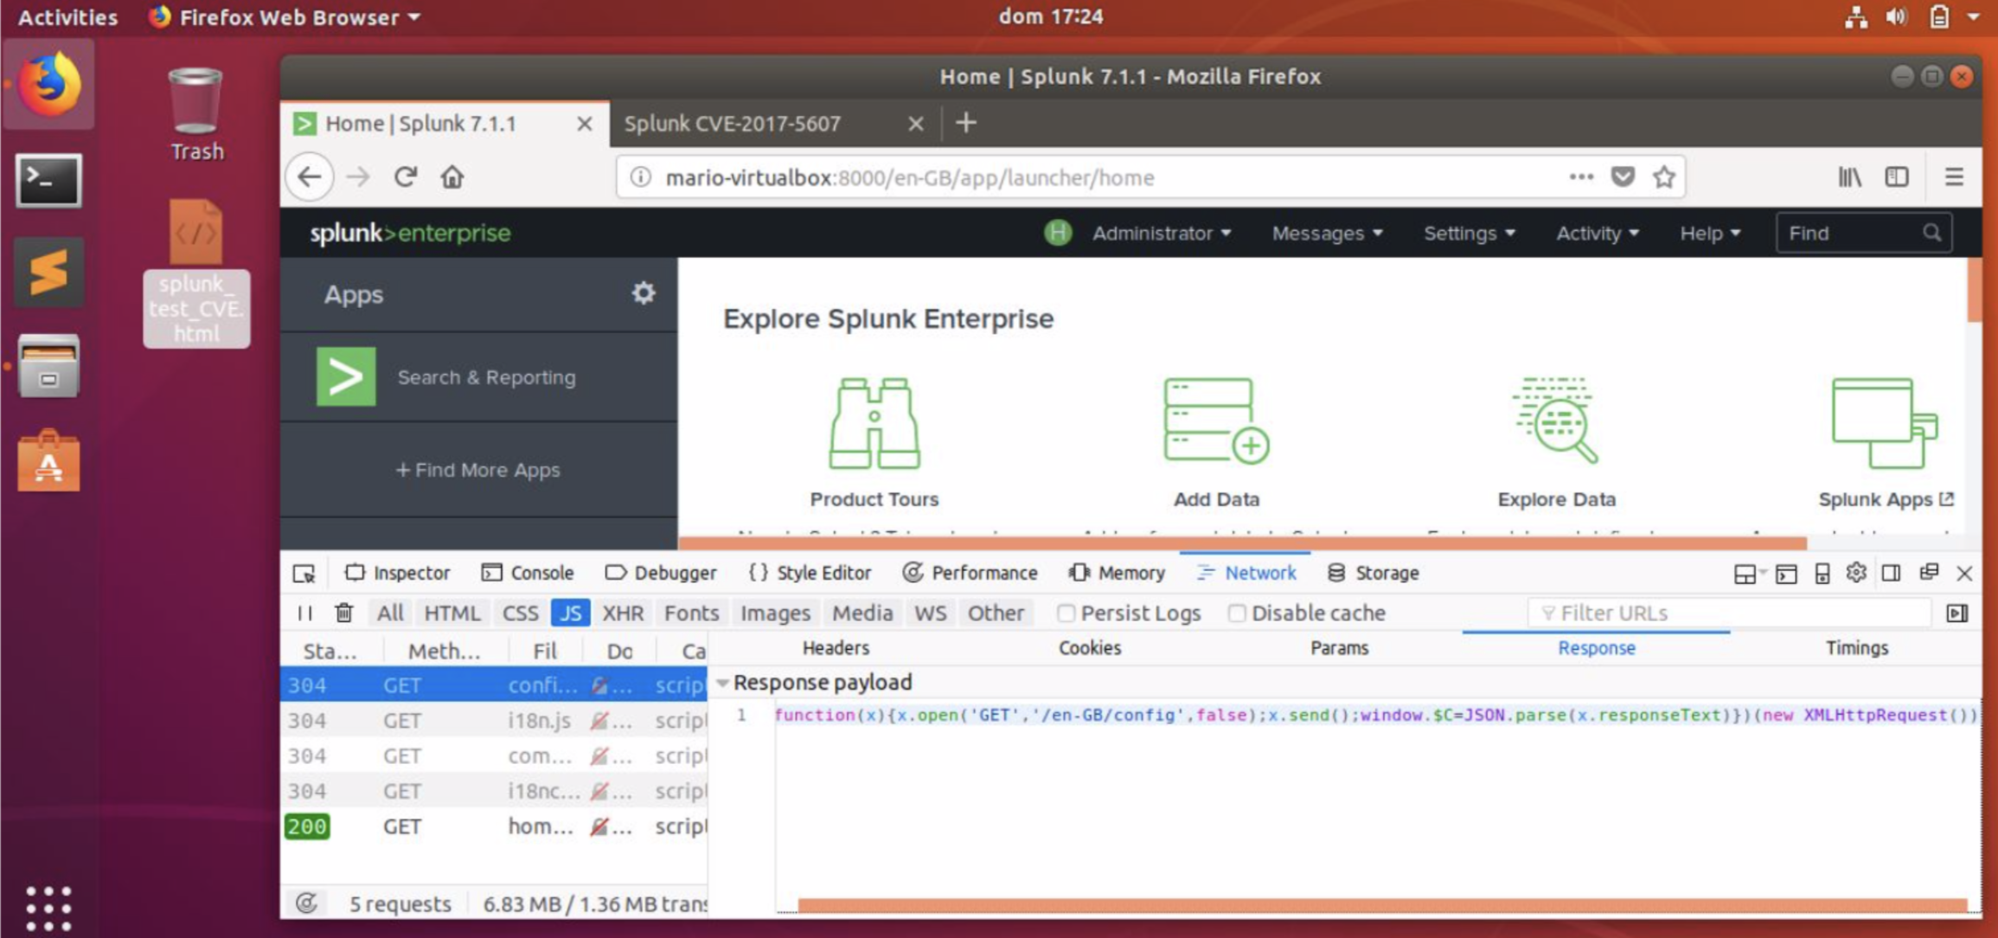Clear network log with trash icon
The width and height of the screenshot is (1998, 938).
[x=343, y=613]
